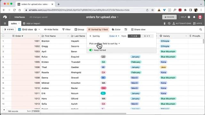The height and width of the screenshot is (115, 205).
Task: Click the OH state tag for Andres
Action: point(103,88)
